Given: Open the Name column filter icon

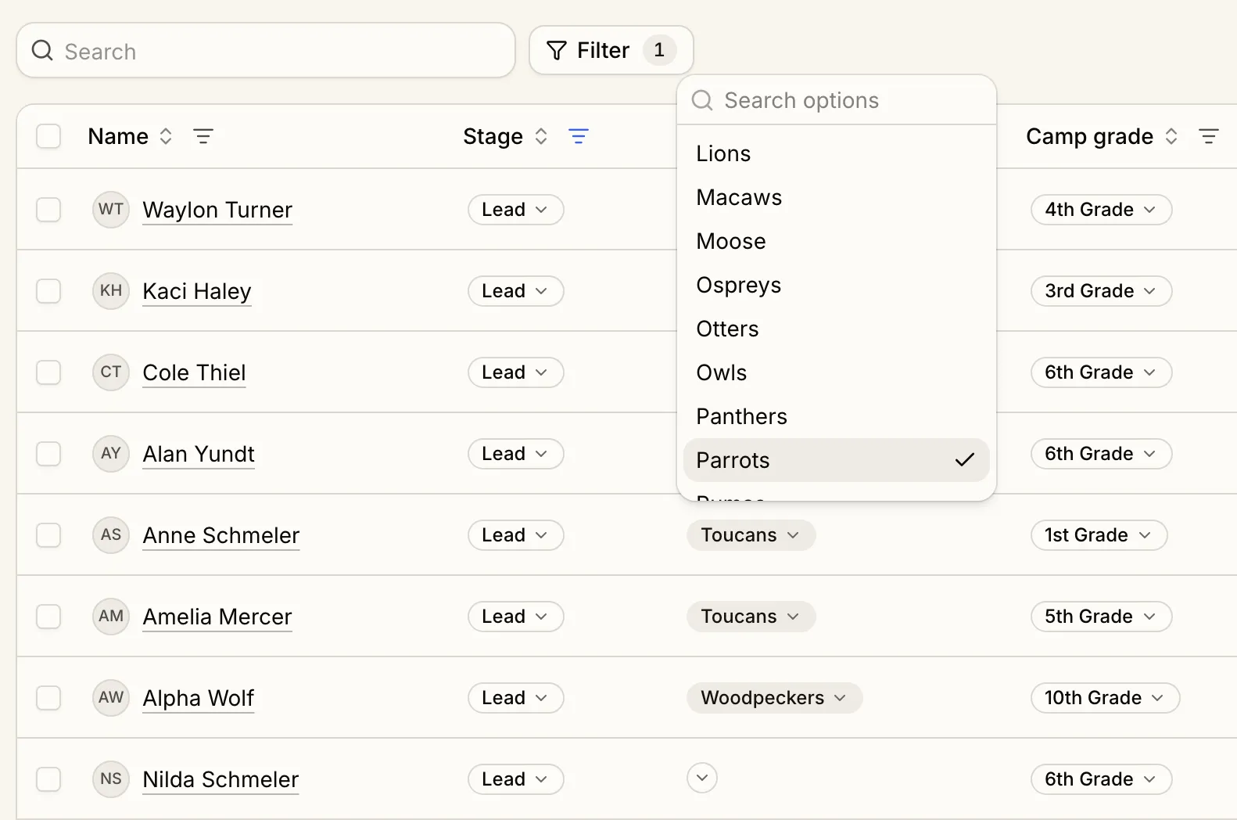Looking at the screenshot, I should tap(203, 136).
